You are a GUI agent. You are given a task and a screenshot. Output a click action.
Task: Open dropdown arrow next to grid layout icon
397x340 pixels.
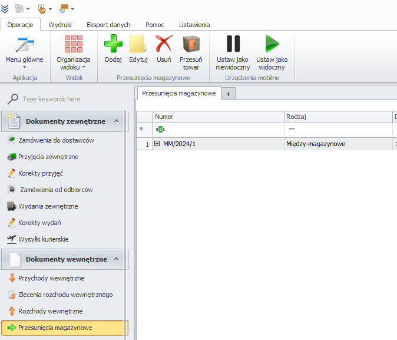pyautogui.click(x=28, y=9)
